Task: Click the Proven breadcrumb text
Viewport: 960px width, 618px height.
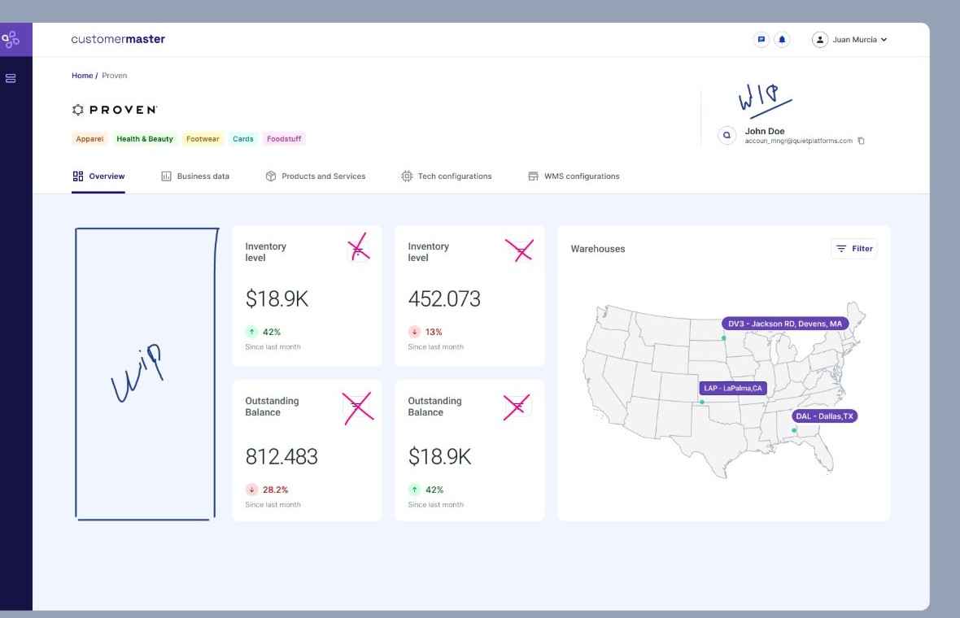Action: pos(115,76)
